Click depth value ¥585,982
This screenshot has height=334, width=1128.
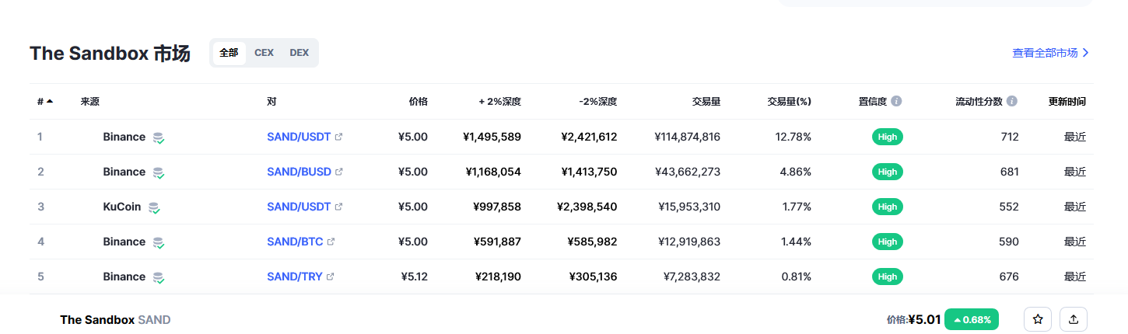pyautogui.click(x=593, y=242)
